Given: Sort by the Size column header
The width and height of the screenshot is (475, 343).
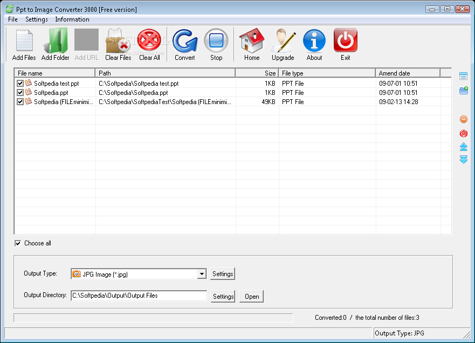Looking at the screenshot, I should pos(257,73).
